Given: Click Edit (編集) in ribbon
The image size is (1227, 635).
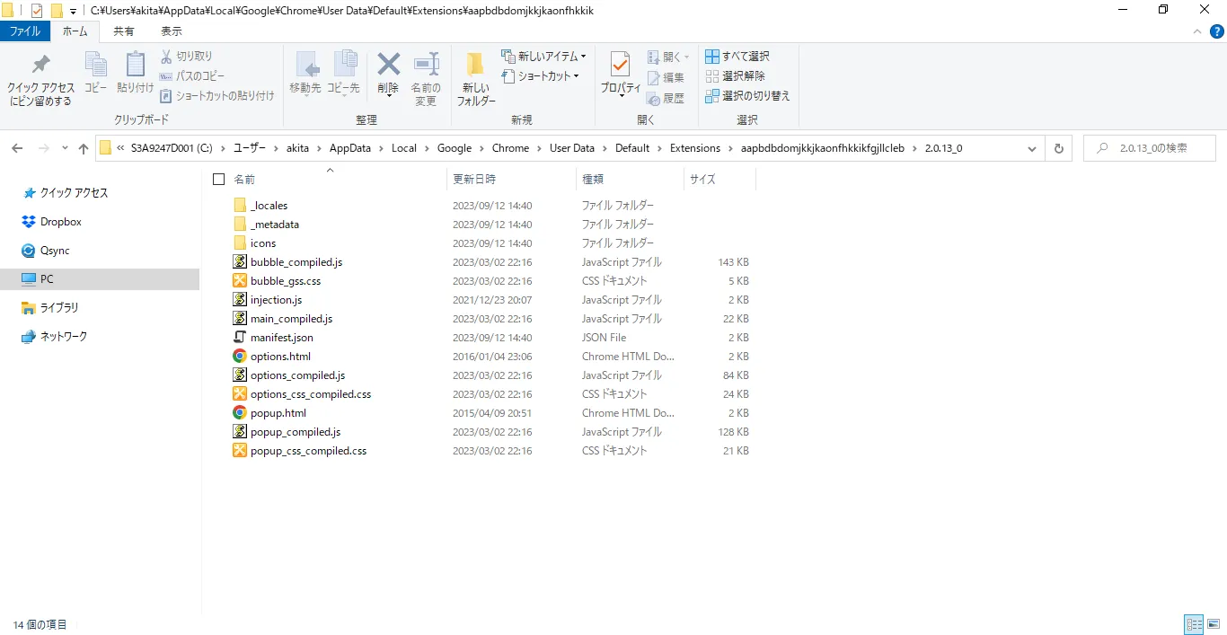Looking at the screenshot, I should pos(666,78).
